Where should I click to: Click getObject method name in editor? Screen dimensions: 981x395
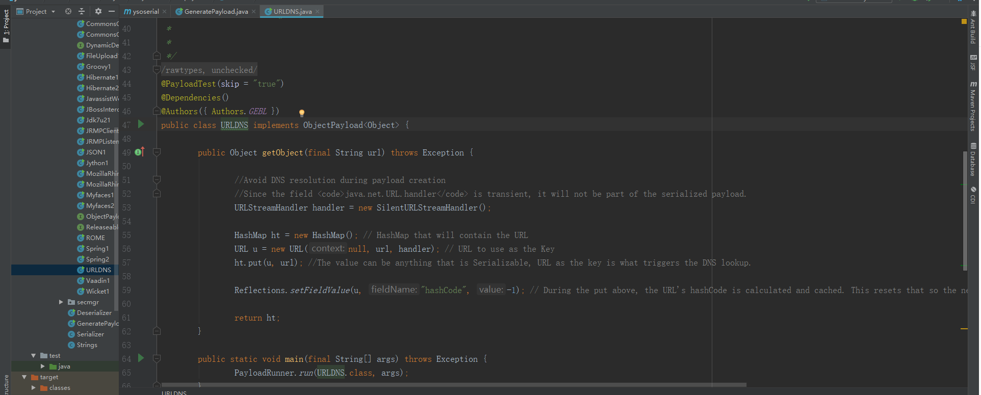click(282, 152)
